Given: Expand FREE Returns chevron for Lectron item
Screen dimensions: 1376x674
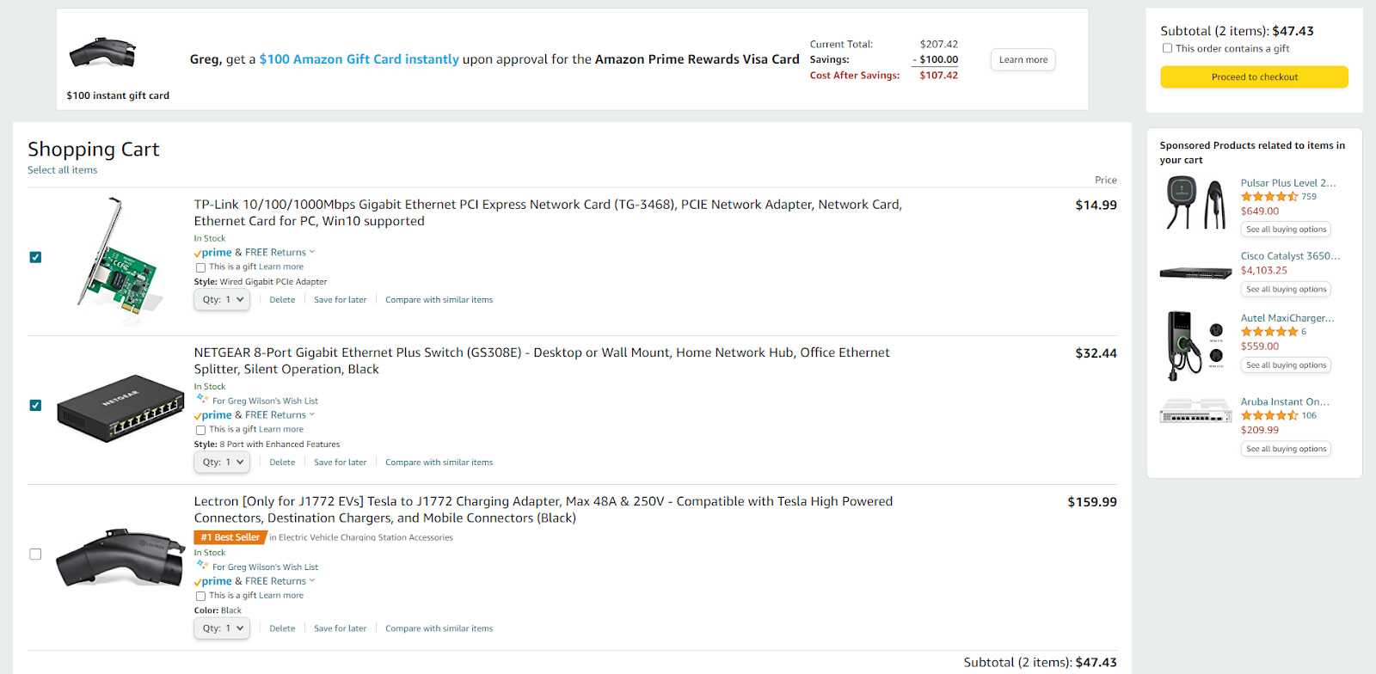Looking at the screenshot, I should pos(312,580).
